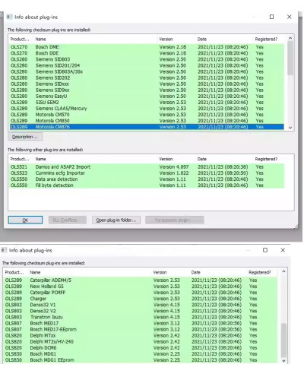Select Data area detection row
This screenshot has height=380, width=304.
tap(147, 179)
